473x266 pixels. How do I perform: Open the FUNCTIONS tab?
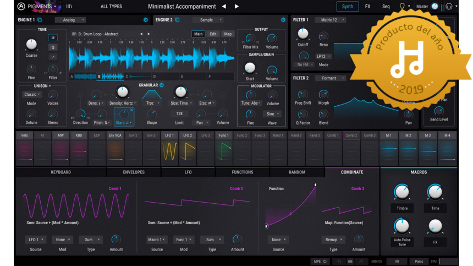click(x=242, y=172)
